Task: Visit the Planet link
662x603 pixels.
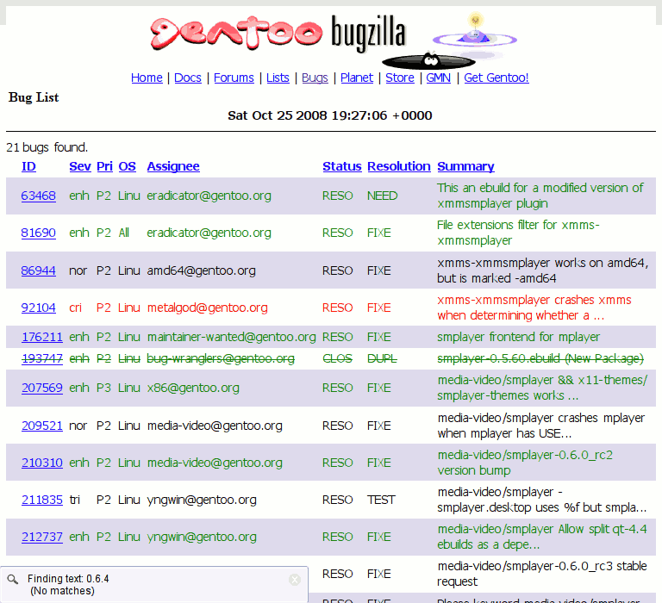Action: pyautogui.click(x=356, y=78)
